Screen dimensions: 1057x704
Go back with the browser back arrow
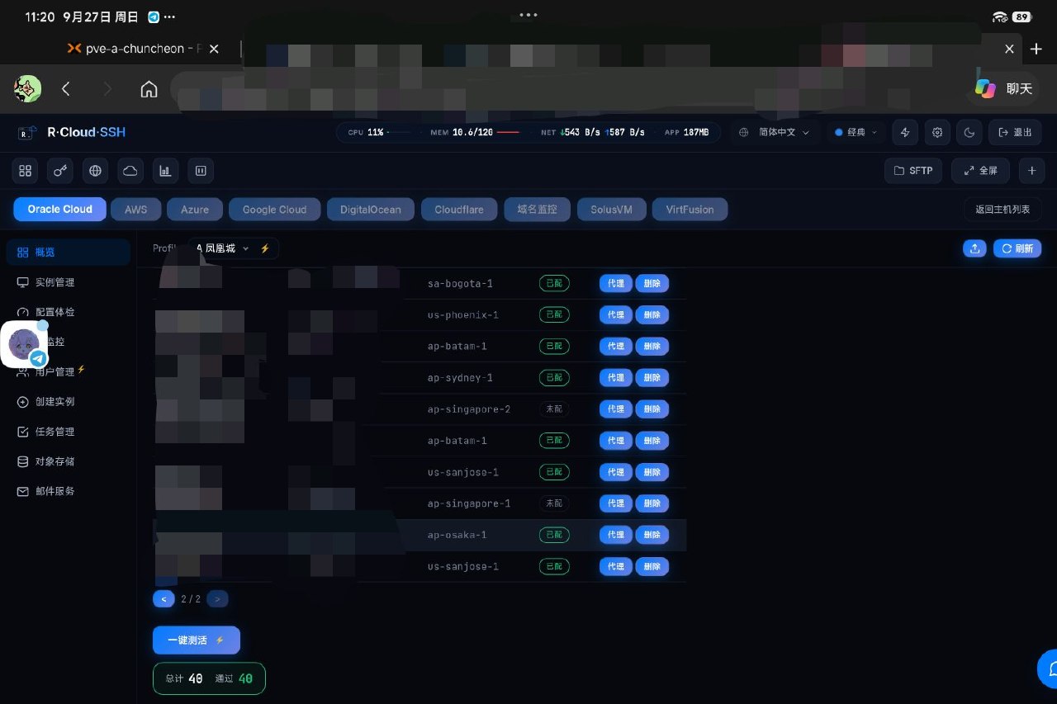click(x=66, y=89)
